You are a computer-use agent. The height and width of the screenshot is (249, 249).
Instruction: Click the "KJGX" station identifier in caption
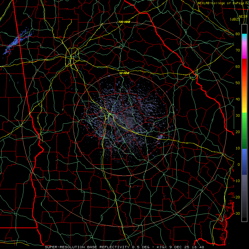[162, 247]
